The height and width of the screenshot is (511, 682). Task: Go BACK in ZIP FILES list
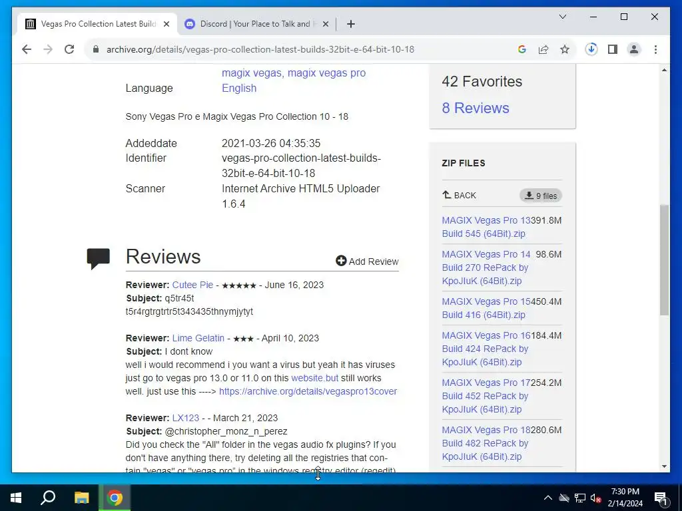(460, 196)
